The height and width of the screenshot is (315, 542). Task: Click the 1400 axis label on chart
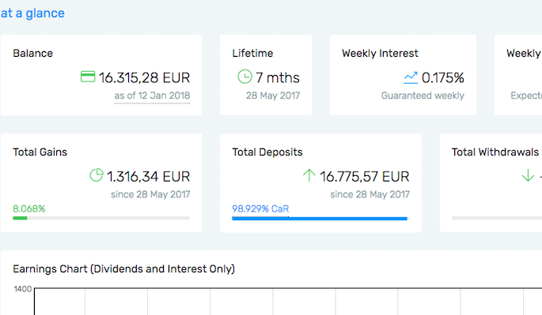(x=23, y=289)
